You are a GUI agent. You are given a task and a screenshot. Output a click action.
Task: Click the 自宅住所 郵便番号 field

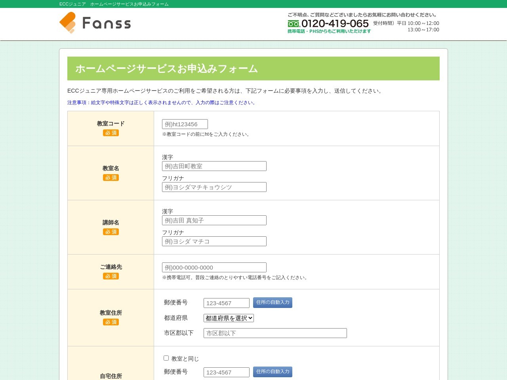click(x=226, y=372)
